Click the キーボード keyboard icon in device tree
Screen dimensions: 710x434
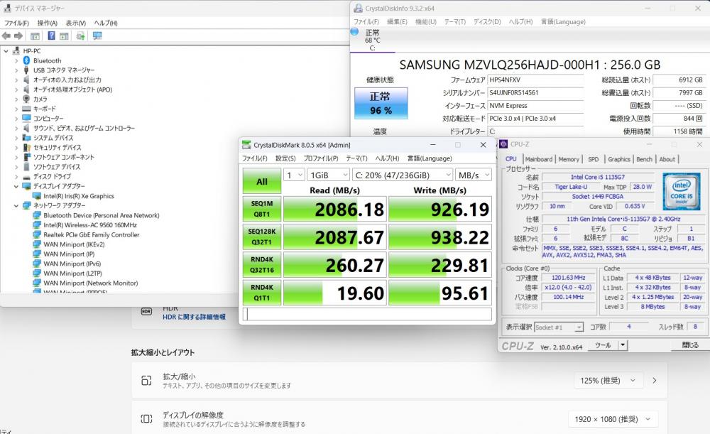click(26, 109)
